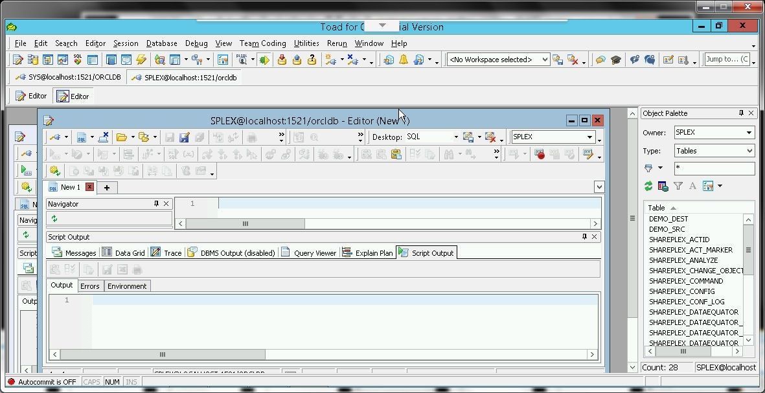Click the clipboard paste icon in editor toolbar
The image size is (765, 393).
(396, 155)
